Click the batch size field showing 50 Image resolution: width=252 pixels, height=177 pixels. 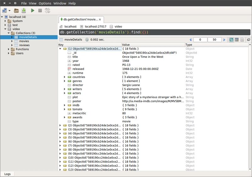point(215,40)
